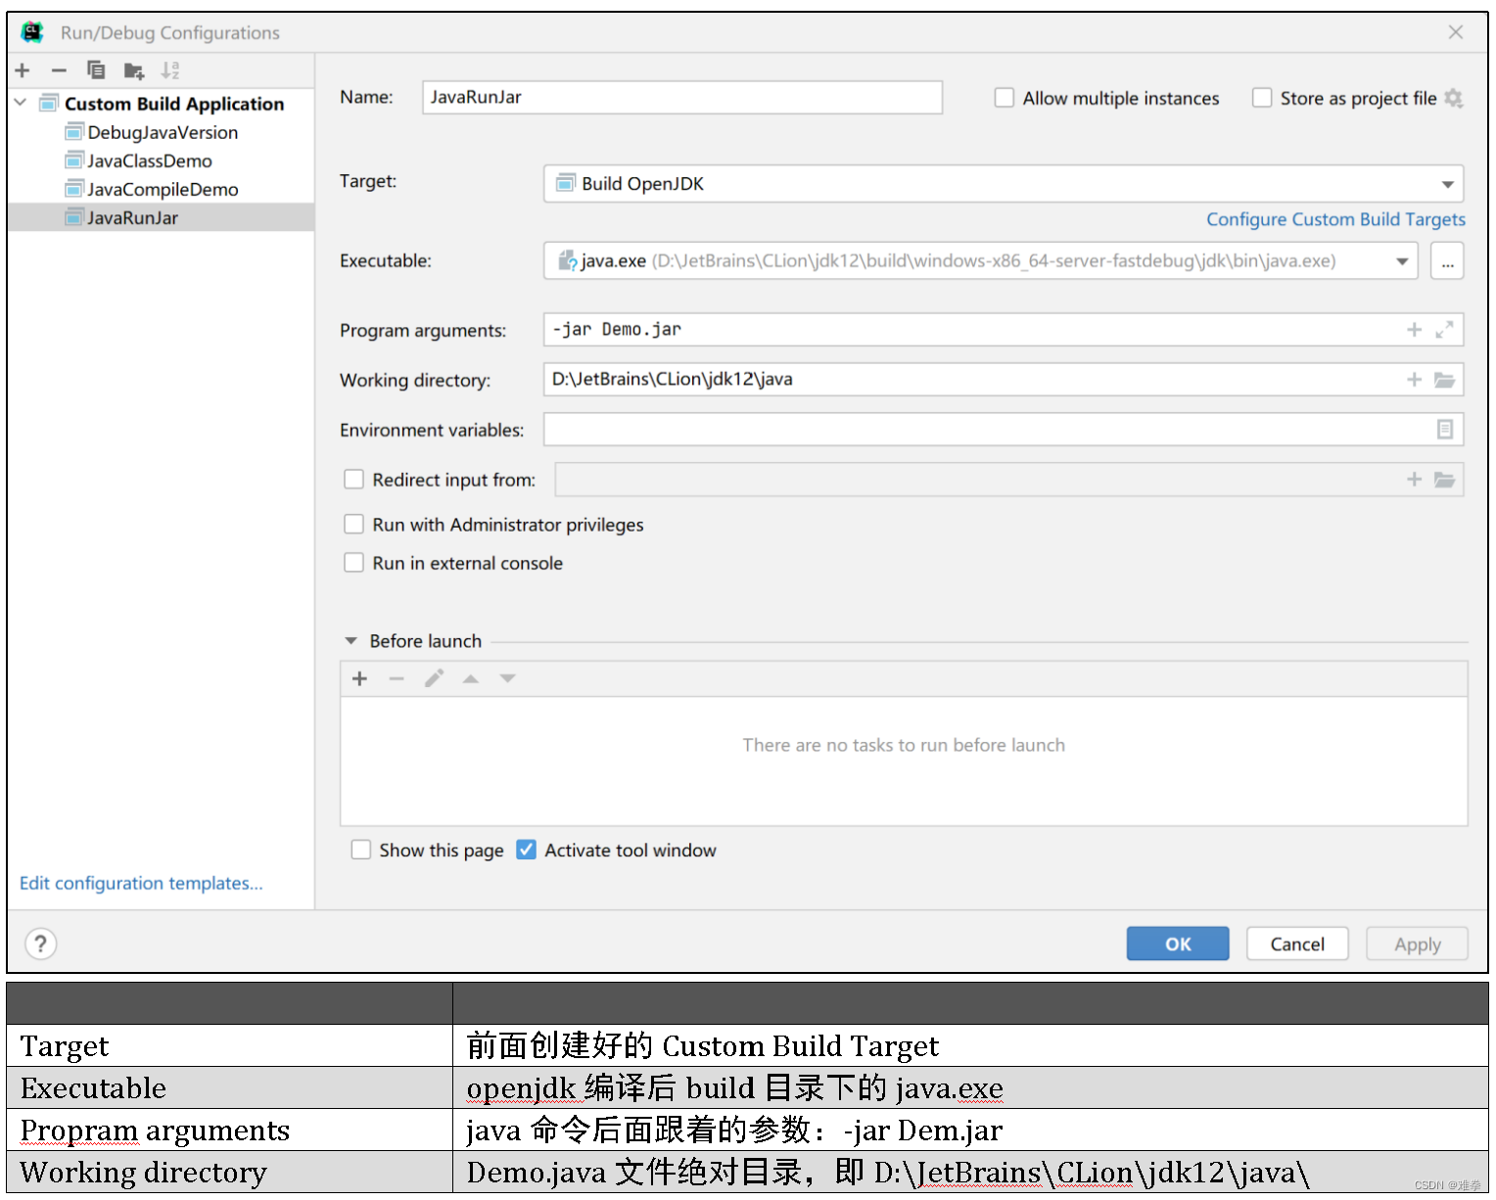1496x1200 pixels.
Task: Click the CLion app icon in title bar
Action: click(32, 32)
